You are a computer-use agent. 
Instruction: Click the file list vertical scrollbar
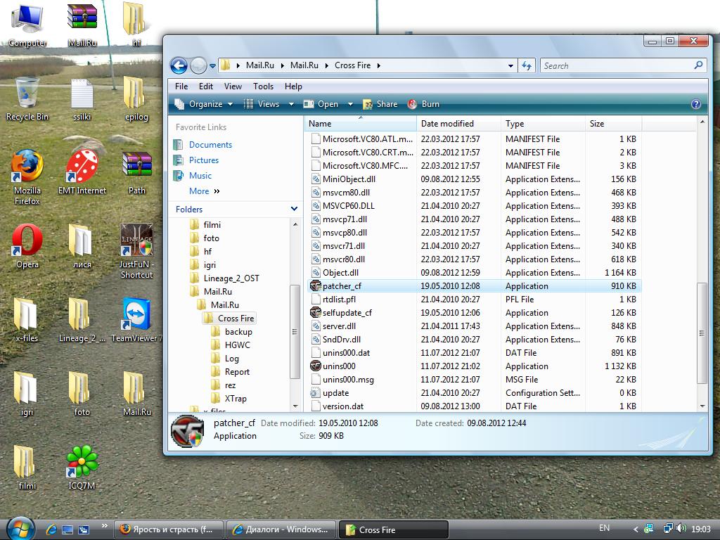coord(702,333)
